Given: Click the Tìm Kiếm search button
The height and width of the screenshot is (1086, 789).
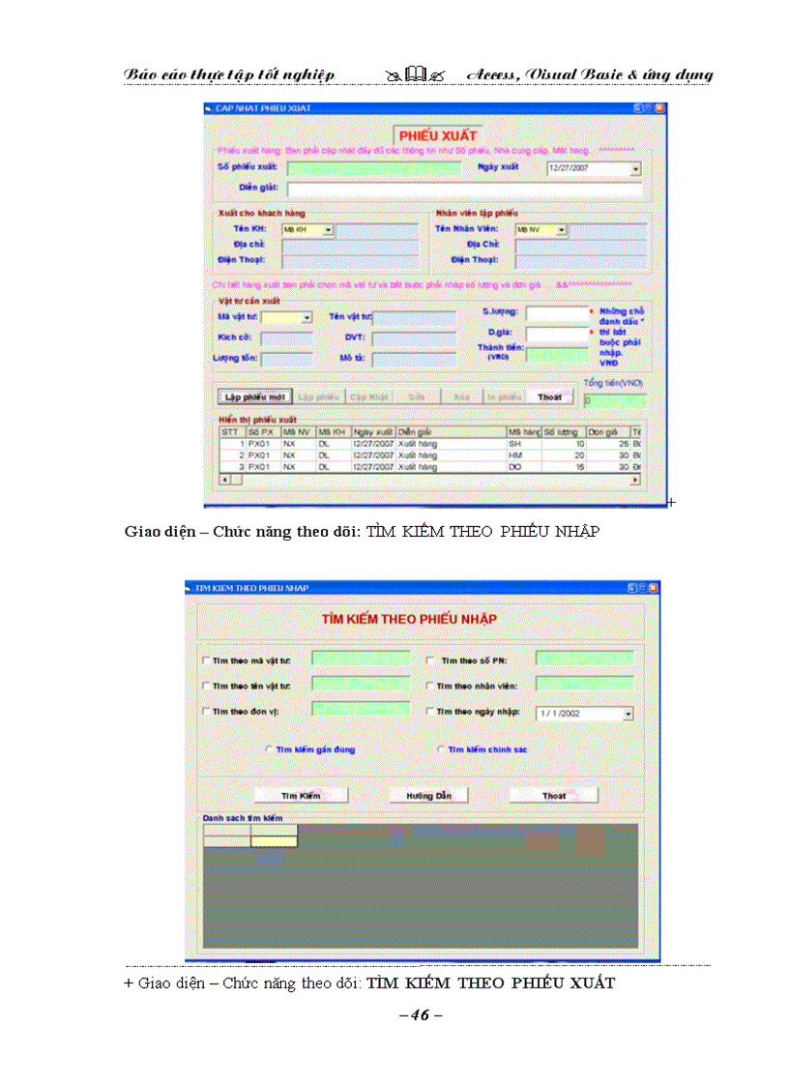Looking at the screenshot, I should [302, 793].
